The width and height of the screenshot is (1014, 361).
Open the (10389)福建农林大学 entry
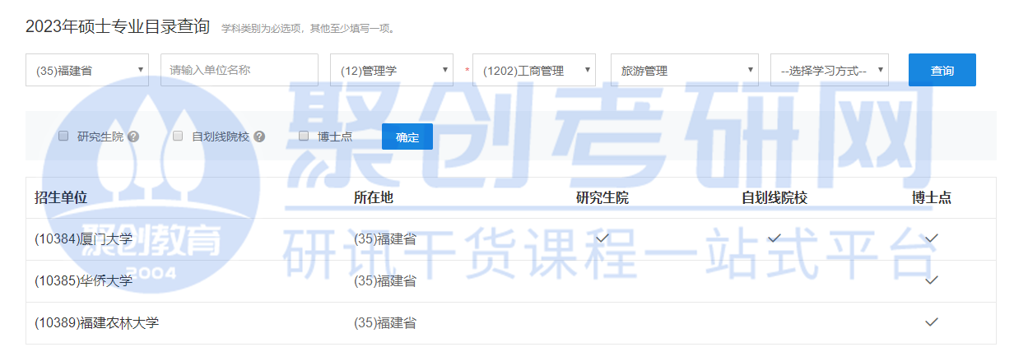pos(96,322)
